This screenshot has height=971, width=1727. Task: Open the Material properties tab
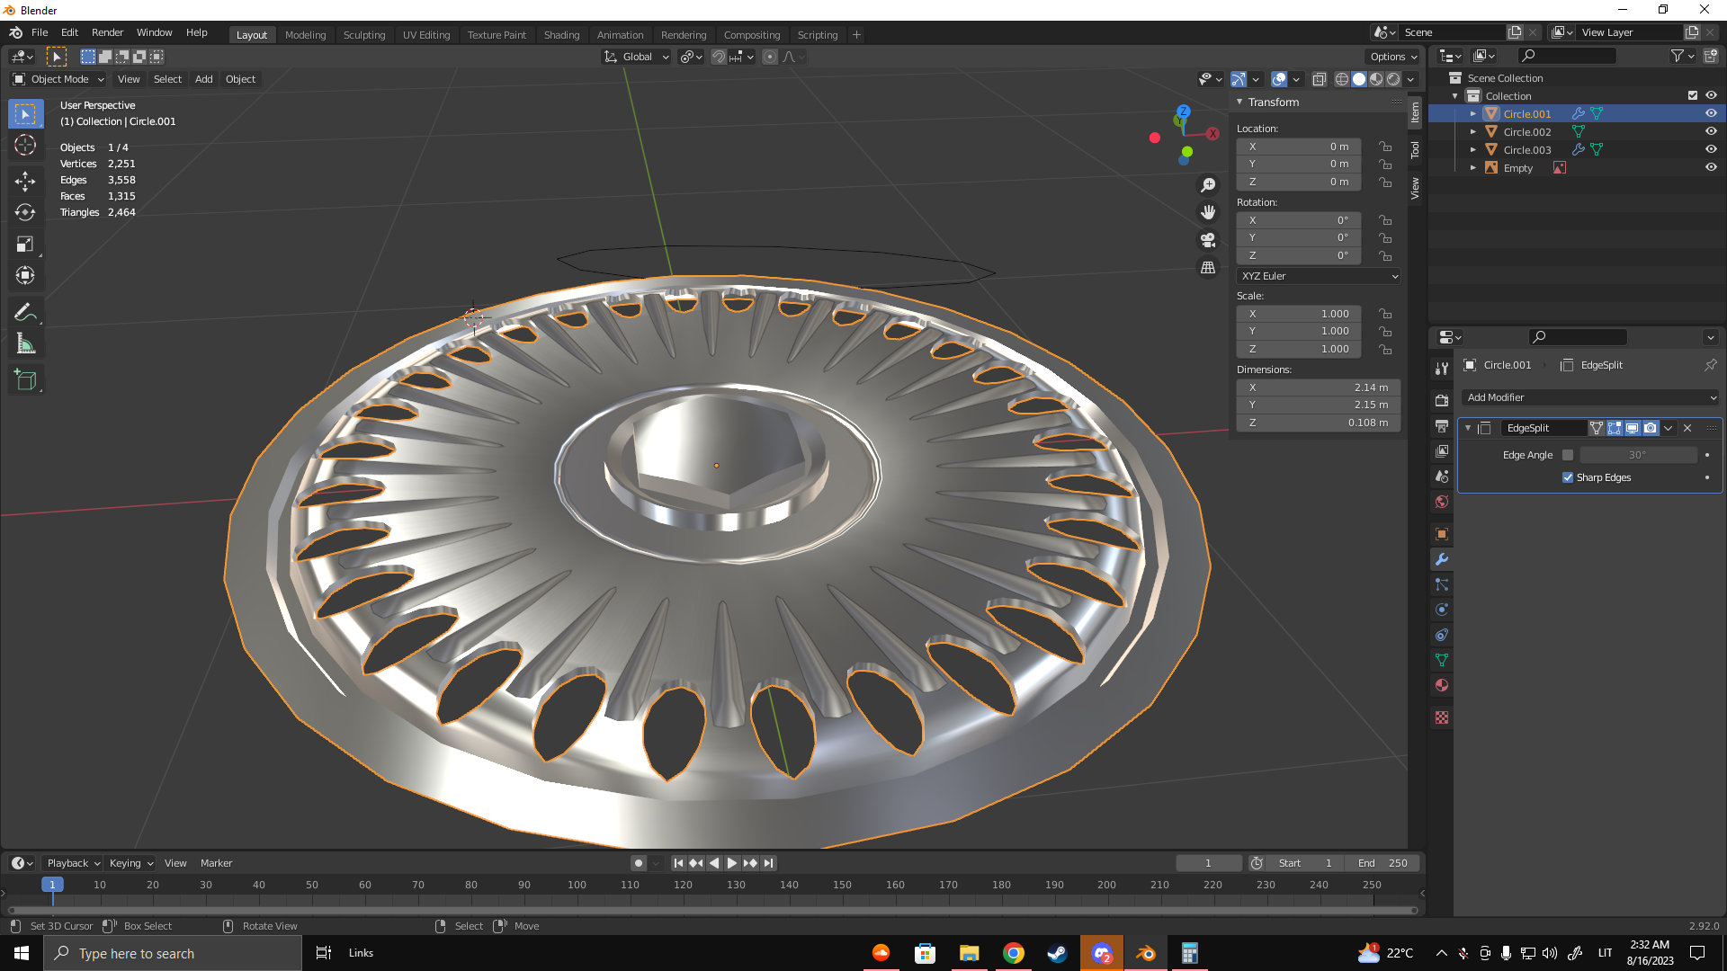tap(1442, 685)
